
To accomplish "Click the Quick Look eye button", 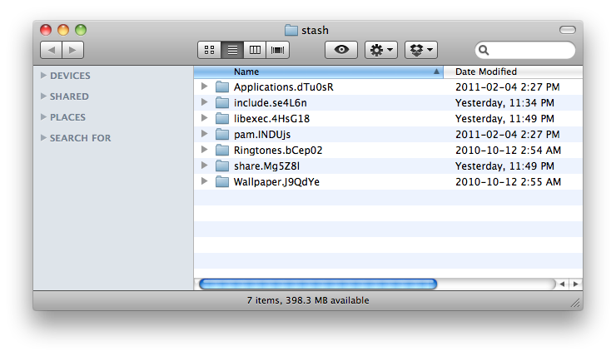I will [x=340, y=50].
